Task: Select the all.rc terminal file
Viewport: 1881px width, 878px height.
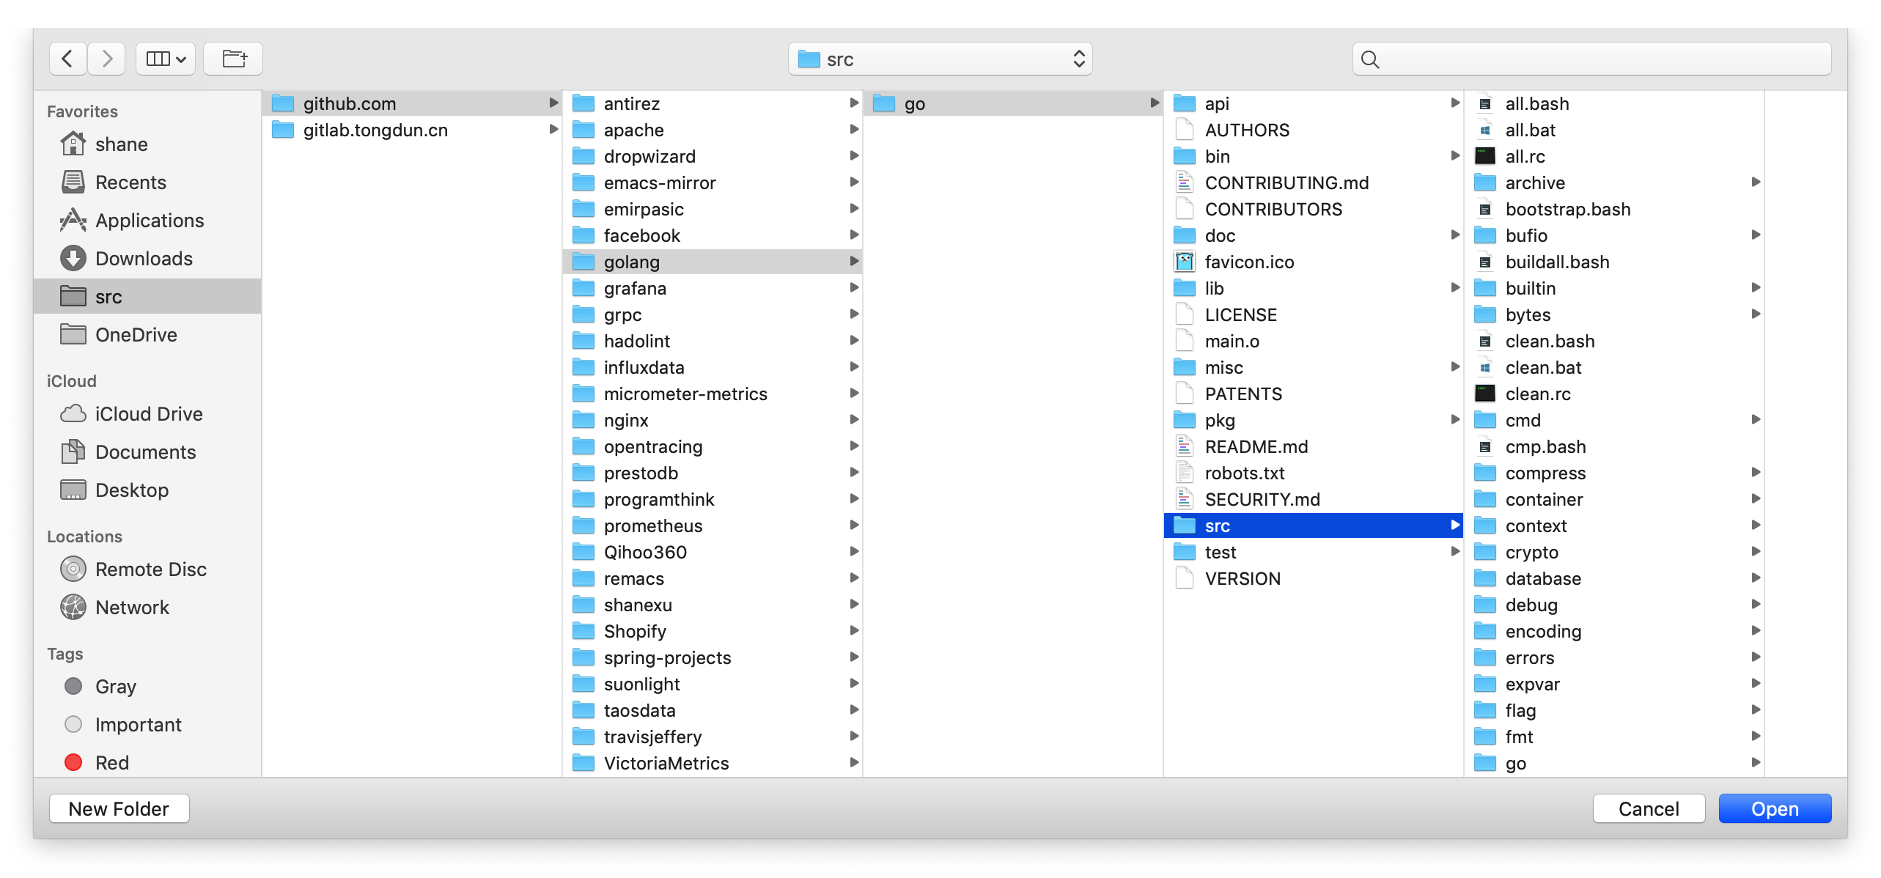Action: [1525, 157]
